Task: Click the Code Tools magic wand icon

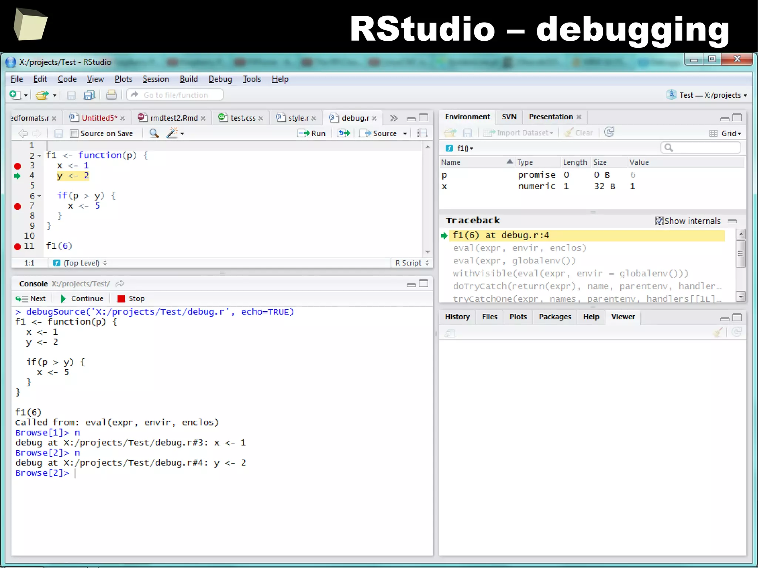Action: pos(172,133)
